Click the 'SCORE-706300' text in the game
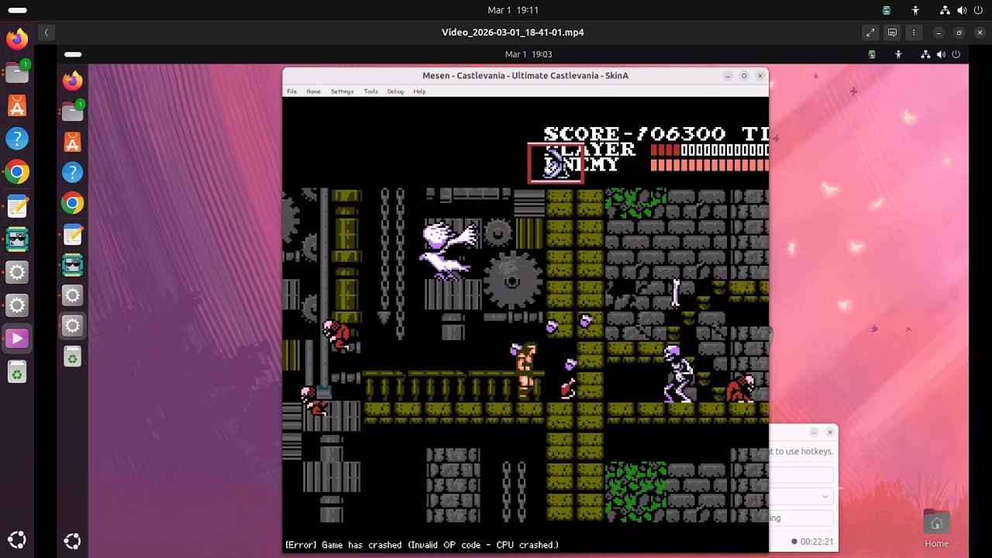 pyautogui.click(x=635, y=133)
